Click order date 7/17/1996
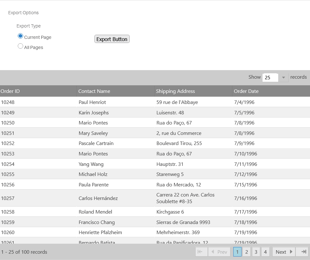310x260 pixels. click(x=246, y=212)
